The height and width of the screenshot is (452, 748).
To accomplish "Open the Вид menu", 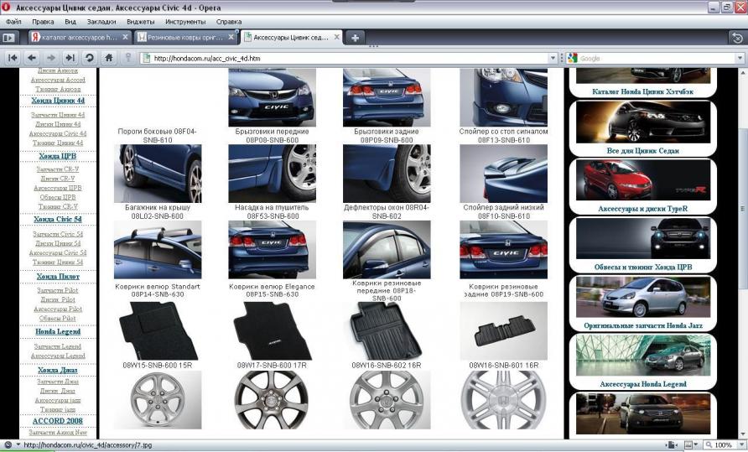I will point(70,22).
